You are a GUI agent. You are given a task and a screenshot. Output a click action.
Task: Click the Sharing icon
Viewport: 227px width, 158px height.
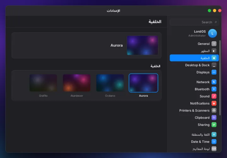click(214, 125)
